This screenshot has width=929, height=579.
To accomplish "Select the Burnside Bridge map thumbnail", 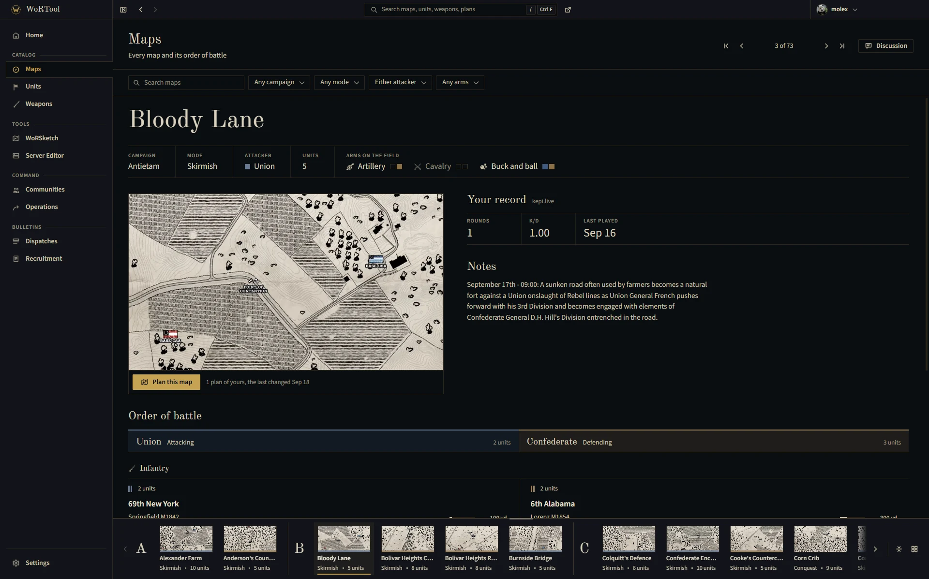I will pyautogui.click(x=535, y=549).
